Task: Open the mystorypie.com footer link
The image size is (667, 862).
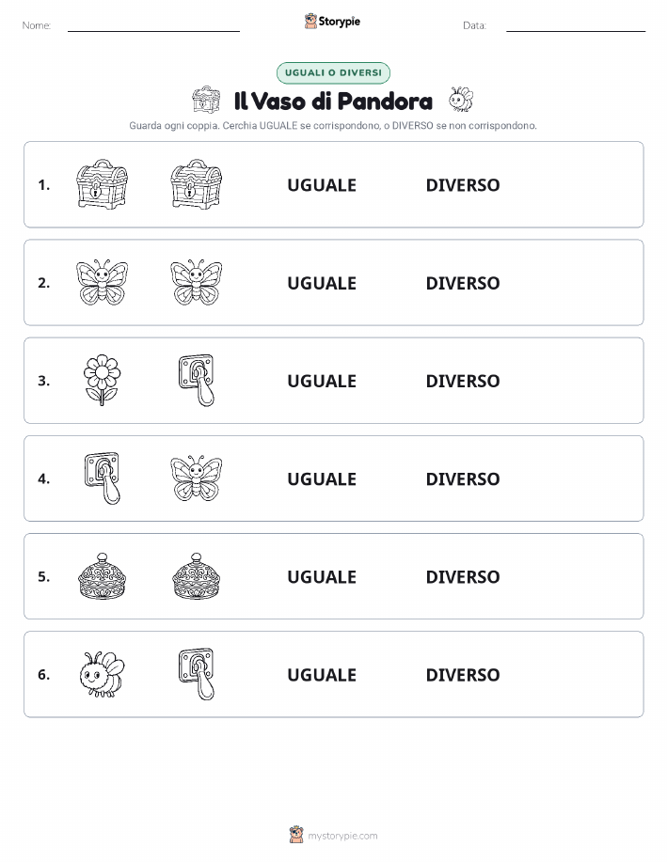Action: point(342,836)
